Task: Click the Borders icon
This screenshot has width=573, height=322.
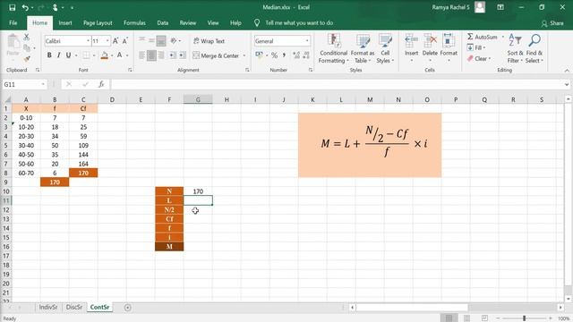Action: click(x=86, y=55)
